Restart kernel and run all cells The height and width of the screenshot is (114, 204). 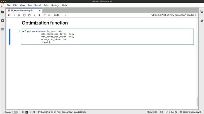coord(49,15)
